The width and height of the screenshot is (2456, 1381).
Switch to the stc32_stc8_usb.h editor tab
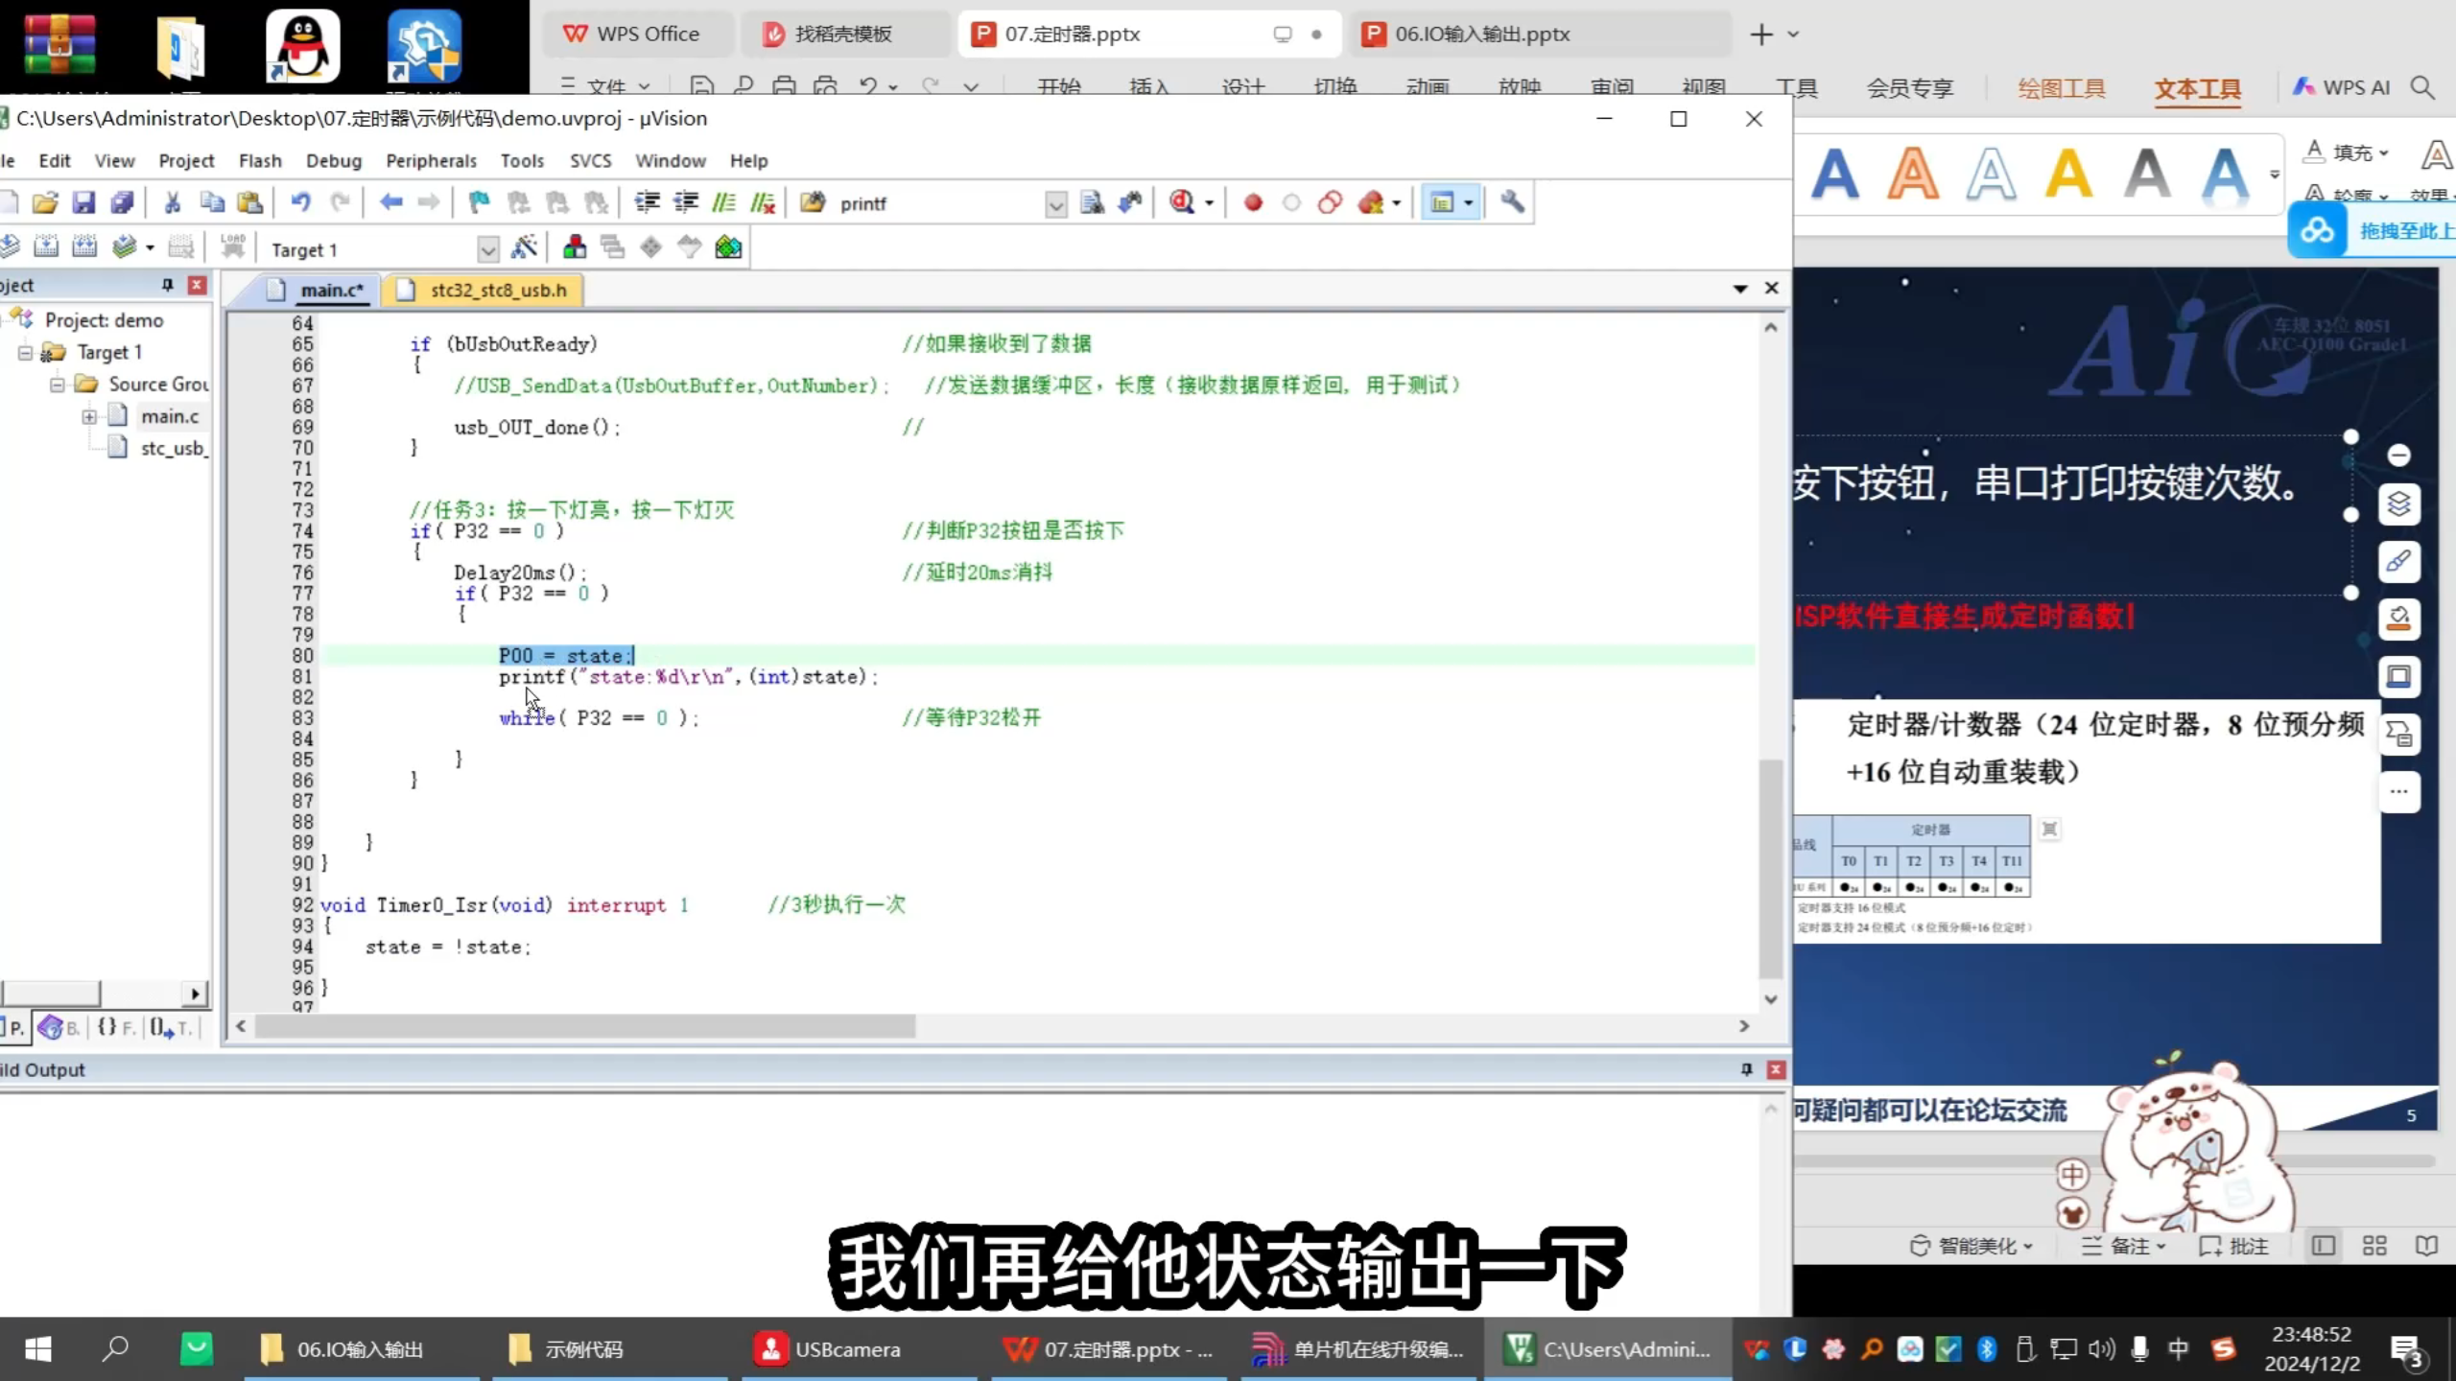coord(492,289)
